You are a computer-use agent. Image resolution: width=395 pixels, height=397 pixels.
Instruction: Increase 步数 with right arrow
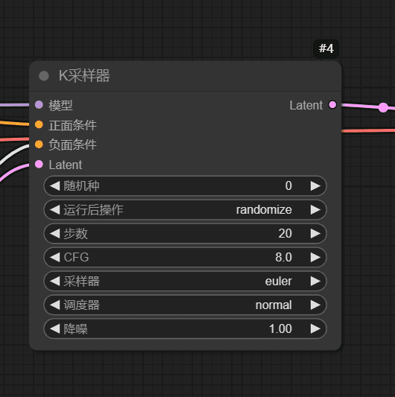tap(315, 233)
